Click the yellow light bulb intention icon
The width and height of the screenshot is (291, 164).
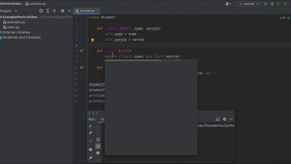[x=92, y=40]
